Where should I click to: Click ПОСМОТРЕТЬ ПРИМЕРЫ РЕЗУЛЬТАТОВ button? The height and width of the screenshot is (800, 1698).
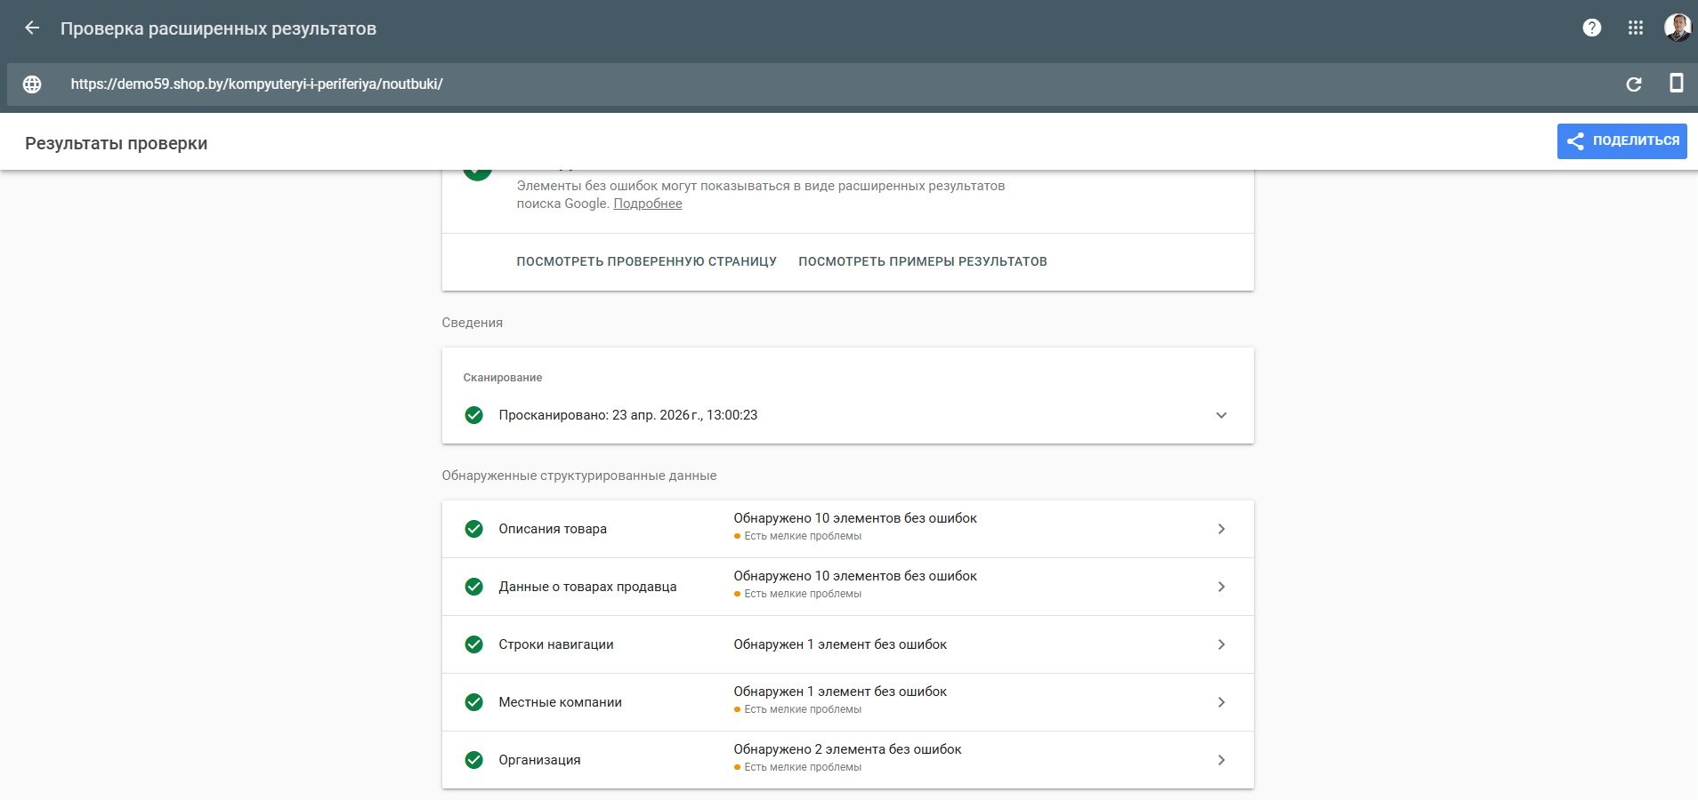[922, 261]
